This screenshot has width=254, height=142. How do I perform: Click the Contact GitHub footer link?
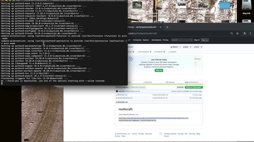point(170,134)
